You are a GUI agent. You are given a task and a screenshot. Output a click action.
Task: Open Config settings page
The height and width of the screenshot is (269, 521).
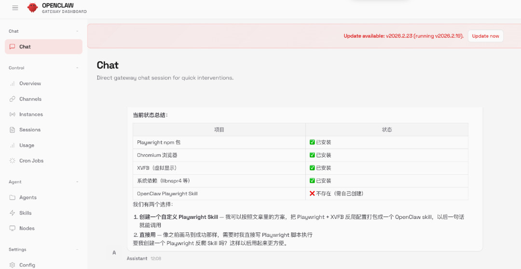point(43,265)
